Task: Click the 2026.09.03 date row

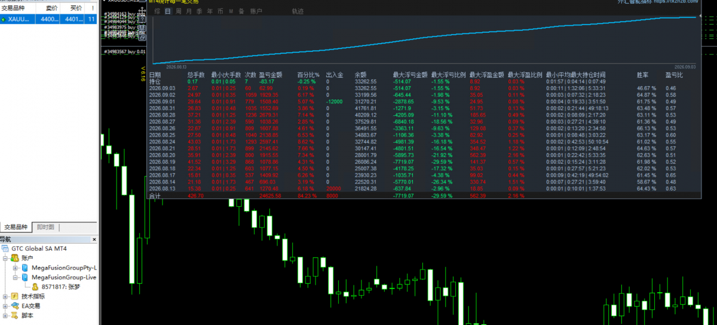Action: 162,87
